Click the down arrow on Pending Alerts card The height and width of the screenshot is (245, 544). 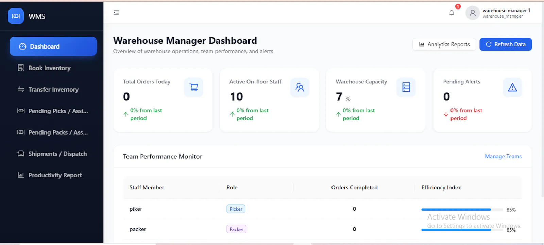point(446,114)
